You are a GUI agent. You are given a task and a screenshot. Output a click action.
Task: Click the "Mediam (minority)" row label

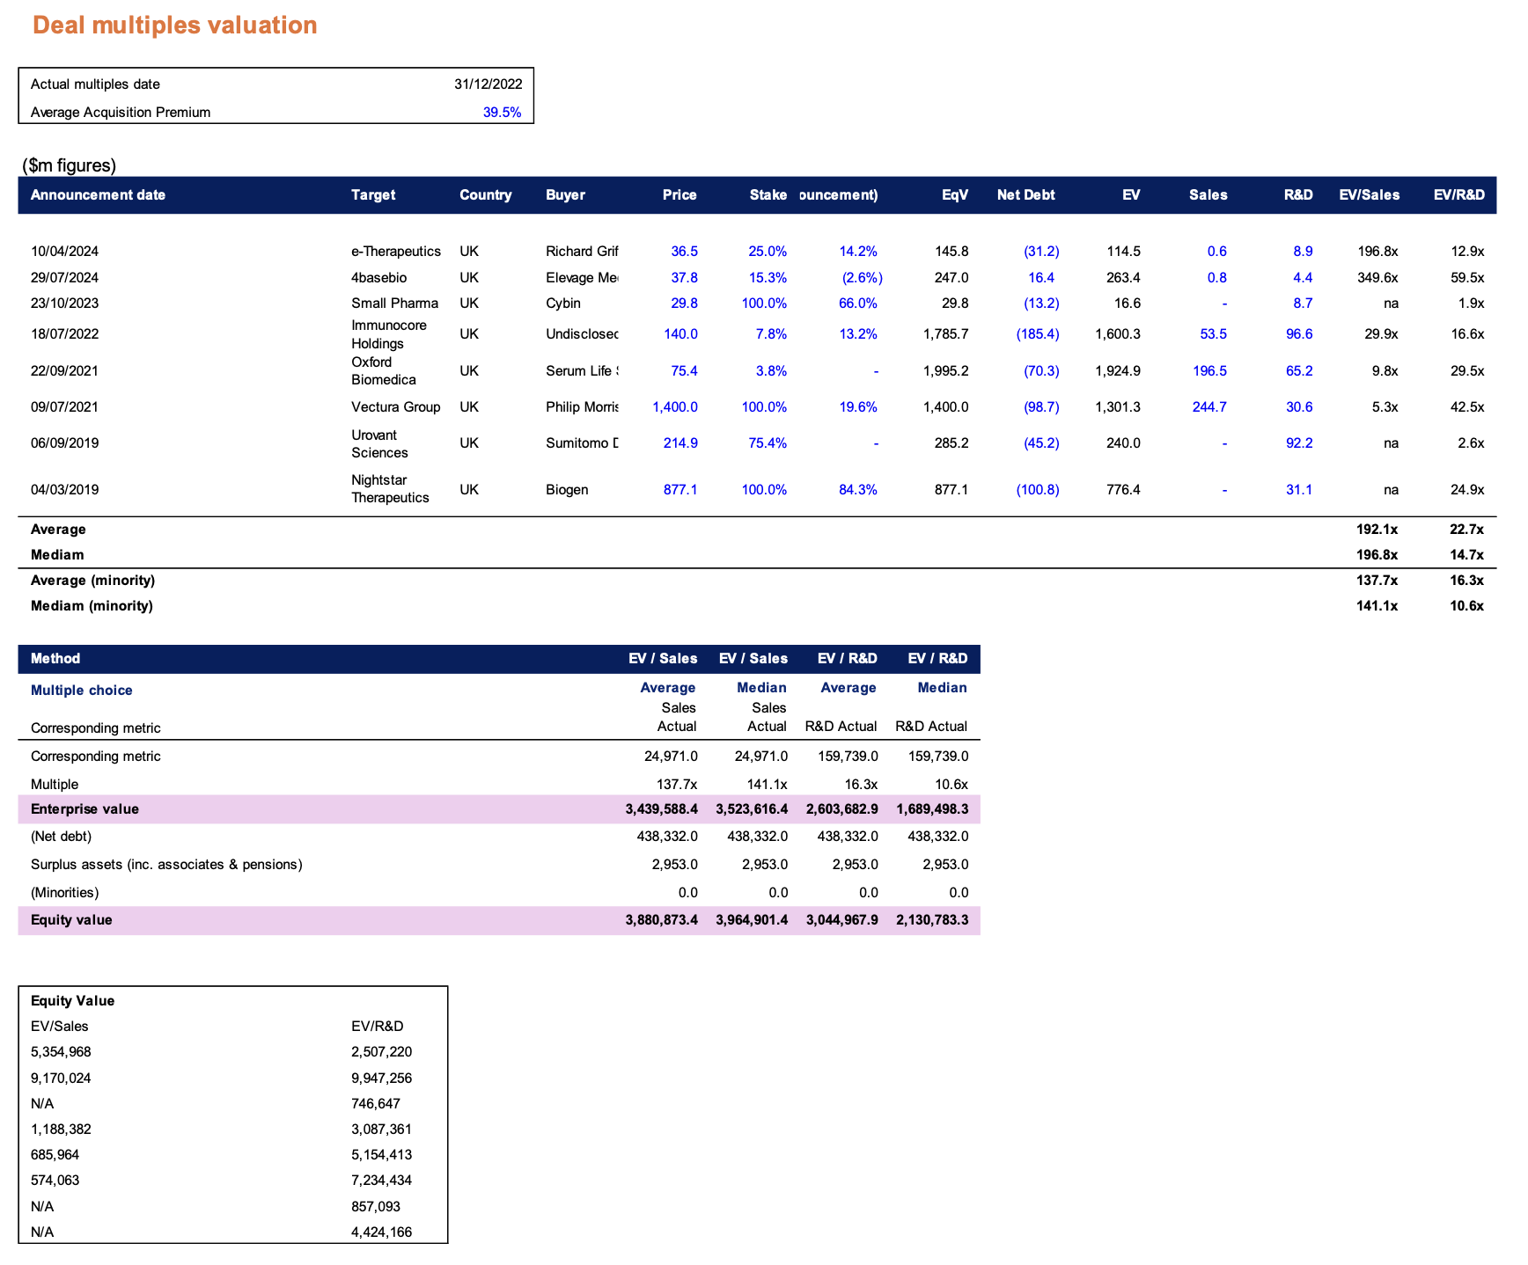[92, 606]
